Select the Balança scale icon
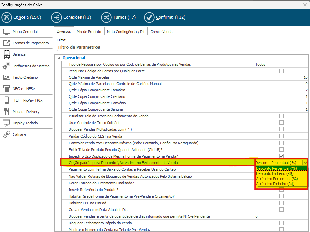Image resolution: width=310 pixels, height=232 pixels. pos(7,54)
